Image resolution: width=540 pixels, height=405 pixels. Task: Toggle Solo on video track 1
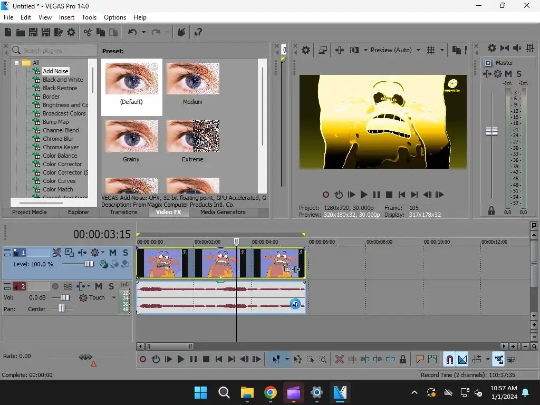tap(126, 253)
